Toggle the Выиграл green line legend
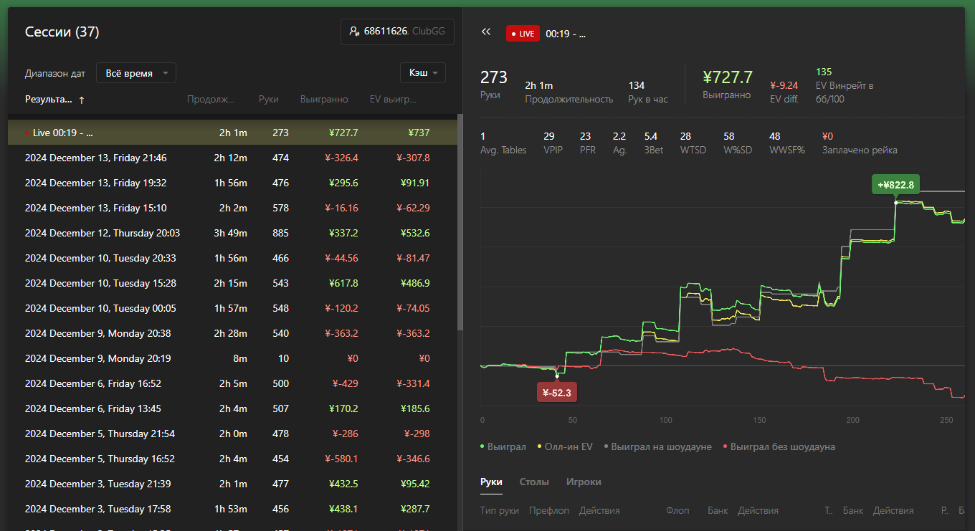The image size is (975, 531). 503,446
